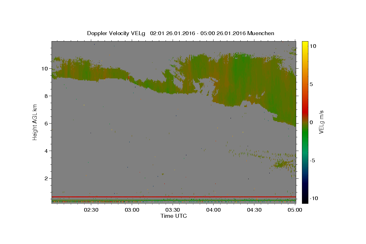Screen dimensions: 366x244
Task: Click the 6 km height tick label
Action: coord(46,124)
